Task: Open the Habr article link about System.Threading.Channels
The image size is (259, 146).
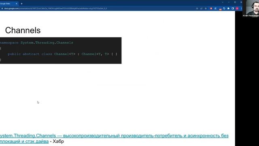Action: 114,138
